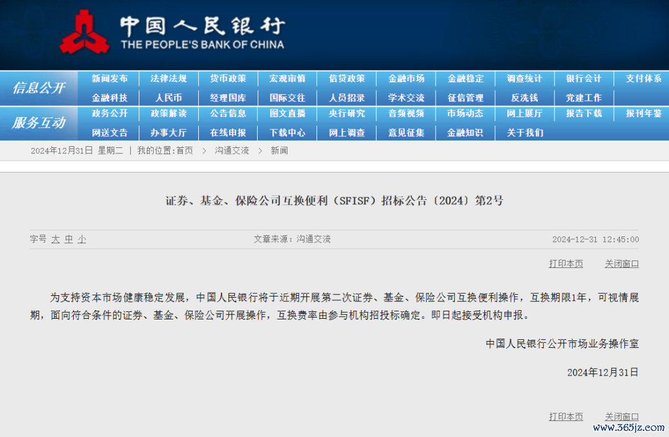Select 金融市场 menu entry
The width and height of the screenshot is (669, 437).
406,79
